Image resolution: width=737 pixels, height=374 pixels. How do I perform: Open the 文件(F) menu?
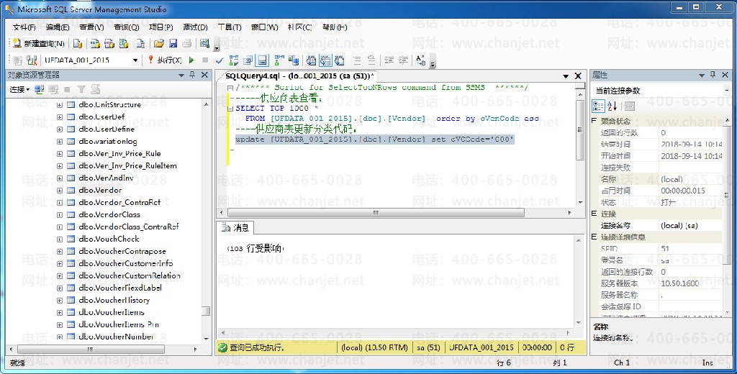coord(24,27)
